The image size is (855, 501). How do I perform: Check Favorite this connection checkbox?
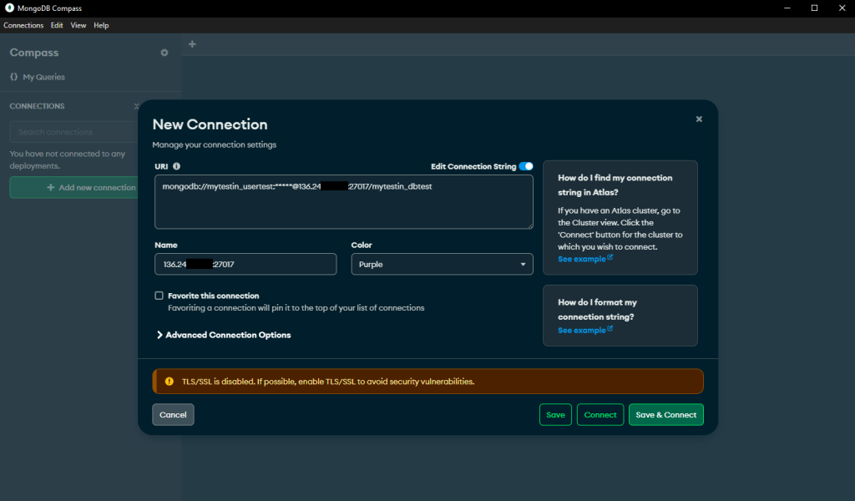click(159, 296)
